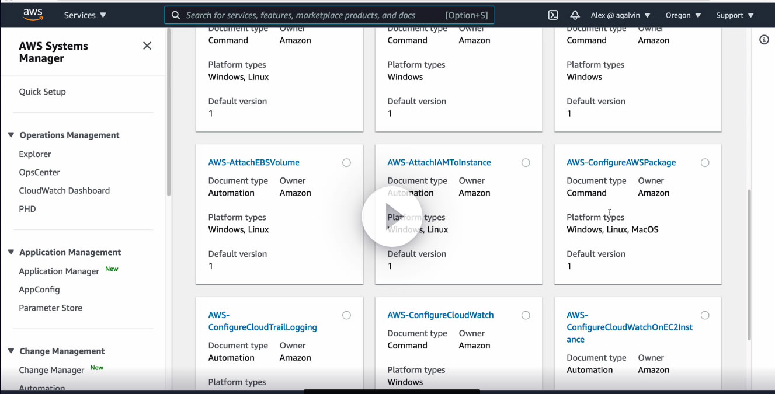Open Change Manager in sidebar

point(52,370)
